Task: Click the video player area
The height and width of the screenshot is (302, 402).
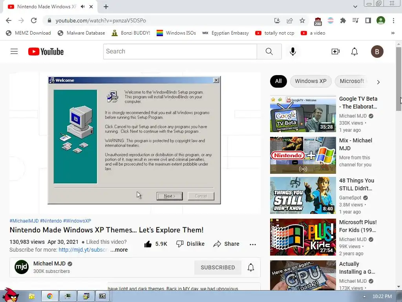Action: tap(135, 143)
